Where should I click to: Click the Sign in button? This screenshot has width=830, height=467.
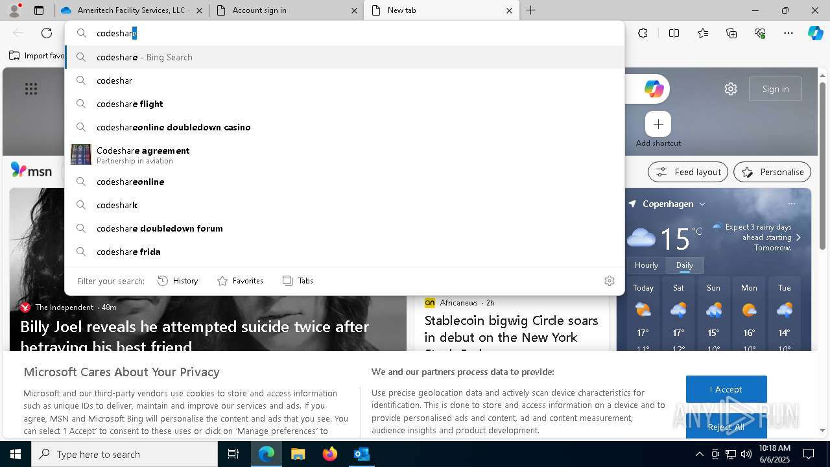point(776,89)
